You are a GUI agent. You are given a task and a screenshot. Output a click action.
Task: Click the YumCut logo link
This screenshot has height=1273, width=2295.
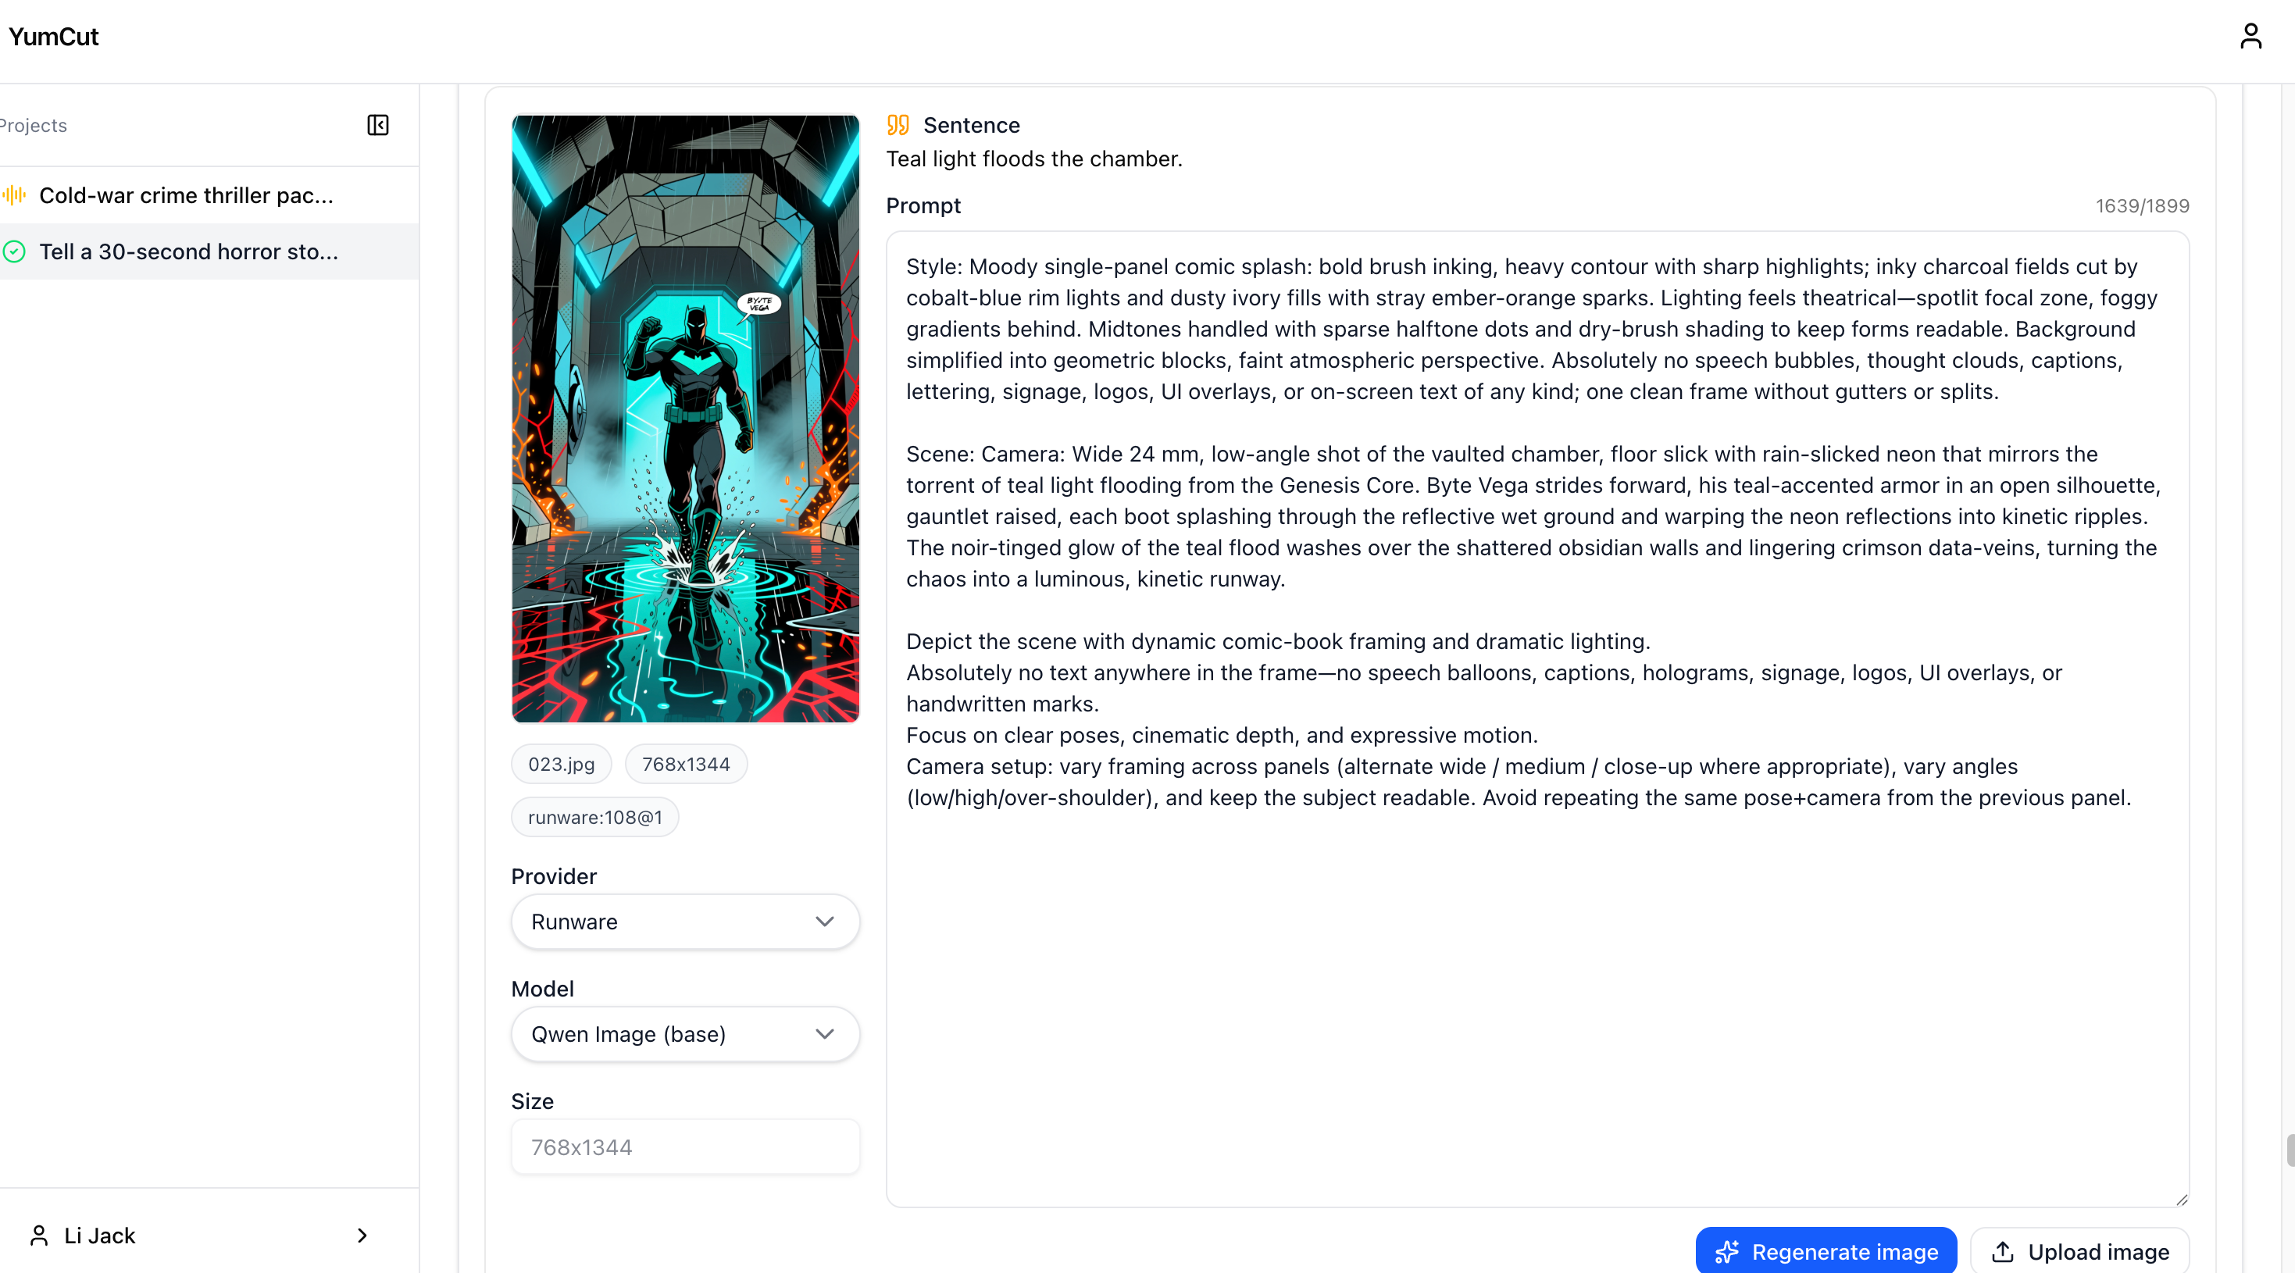(53, 37)
